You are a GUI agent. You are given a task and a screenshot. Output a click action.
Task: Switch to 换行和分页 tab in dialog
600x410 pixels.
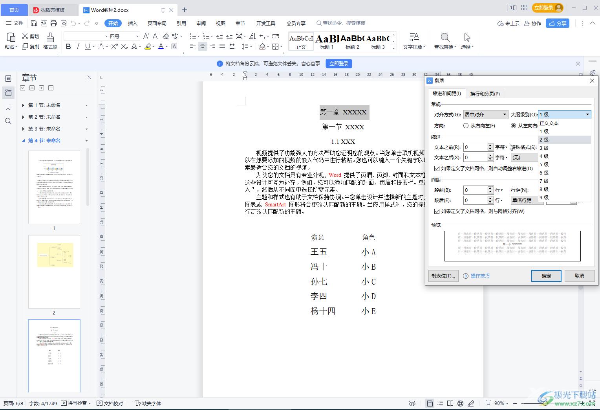tap(485, 94)
